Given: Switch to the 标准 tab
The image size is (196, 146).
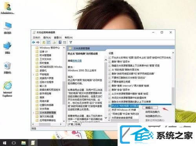Looking at the screenshot, I should coord(78,125).
